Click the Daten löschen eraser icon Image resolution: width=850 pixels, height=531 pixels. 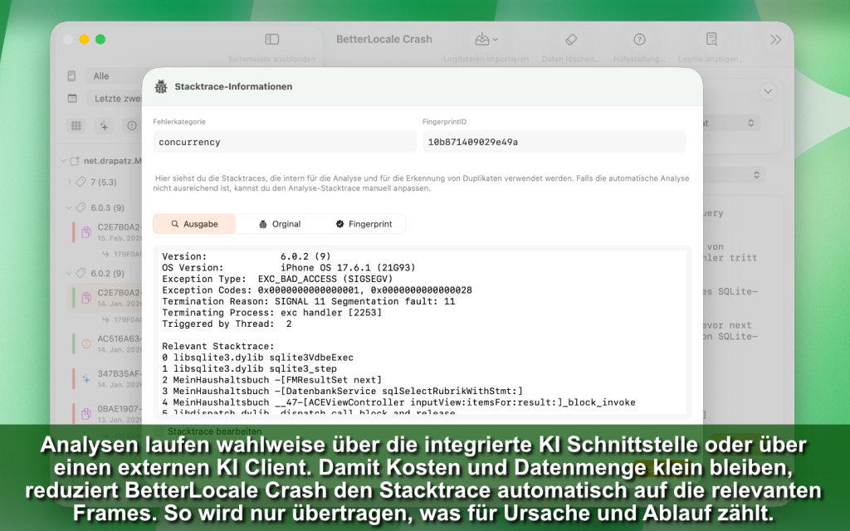click(x=571, y=40)
